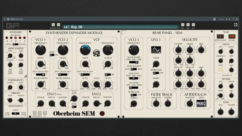Click the DELAY FEEDBACK knob
The image size is (242, 136).
[x=221, y=61]
